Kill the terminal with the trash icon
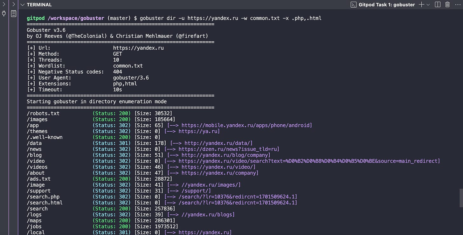The height and width of the screenshot is (235, 463). coord(447,4)
